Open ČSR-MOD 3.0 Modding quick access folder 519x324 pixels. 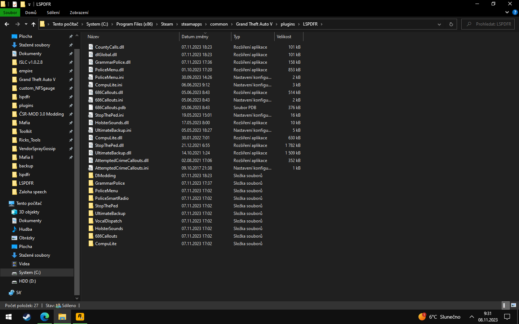click(x=41, y=114)
